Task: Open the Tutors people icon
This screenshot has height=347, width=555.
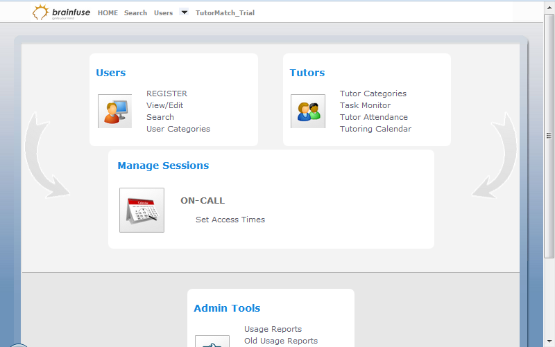Action: tap(308, 111)
